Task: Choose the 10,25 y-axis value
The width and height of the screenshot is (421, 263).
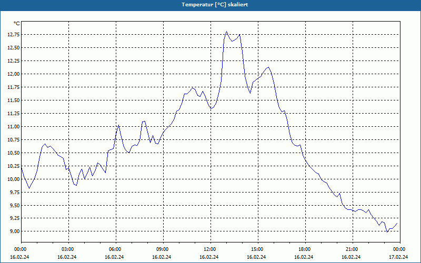Action: (x=13, y=166)
